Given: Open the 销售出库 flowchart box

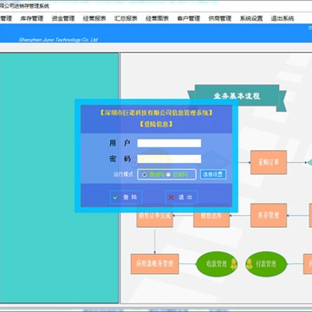Looking at the screenshot, I should click(x=211, y=219).
